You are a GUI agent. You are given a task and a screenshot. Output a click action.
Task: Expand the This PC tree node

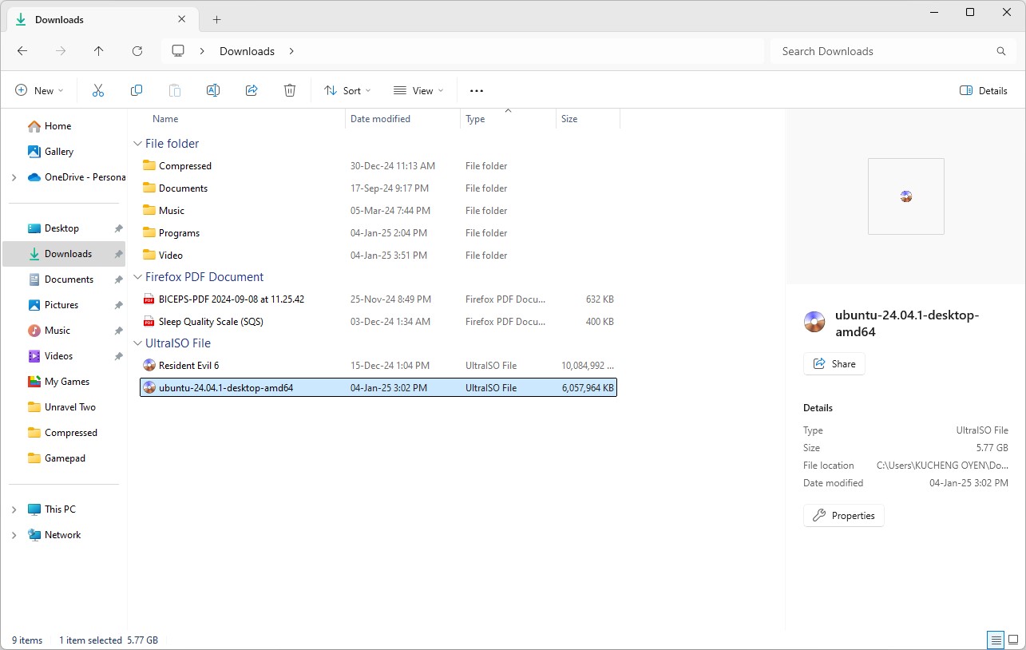(x=14, y=509)
